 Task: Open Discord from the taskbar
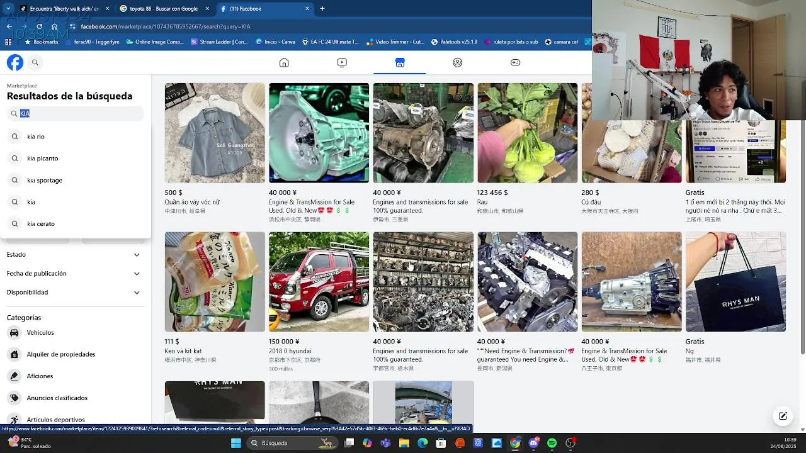[534, 443]
